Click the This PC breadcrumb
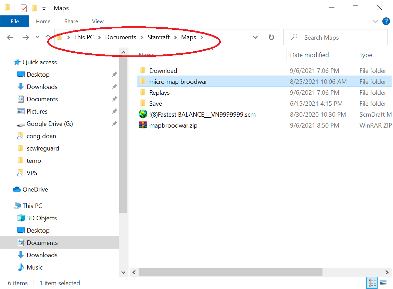 coord(84,37)
